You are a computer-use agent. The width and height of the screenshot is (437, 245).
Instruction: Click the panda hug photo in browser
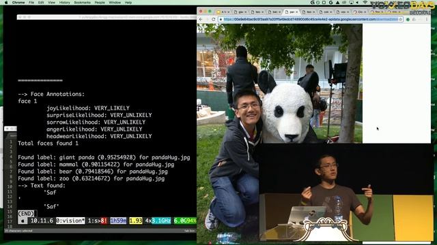click(279, 83)
